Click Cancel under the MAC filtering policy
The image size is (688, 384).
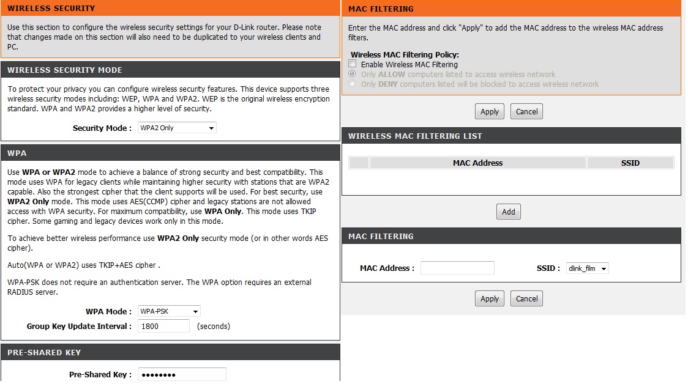pyautogui.click(x=526, y=111)
